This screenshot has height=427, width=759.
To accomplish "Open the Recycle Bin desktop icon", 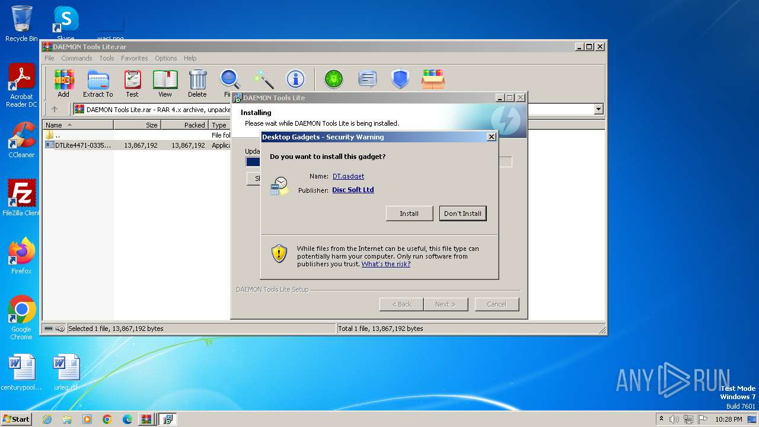I will click(x=21, y=24).
